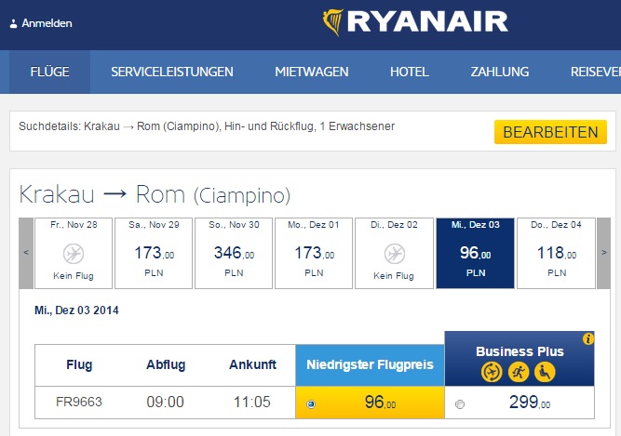The height and width of the screenshot is (436, 621).
Task: Open the Hotel navigation item
Action: pos(410,72)
